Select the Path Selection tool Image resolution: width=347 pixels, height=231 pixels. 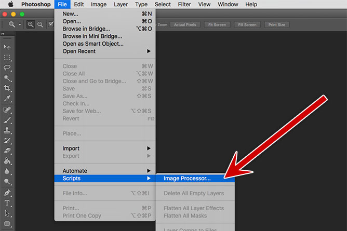click(7, 213)
